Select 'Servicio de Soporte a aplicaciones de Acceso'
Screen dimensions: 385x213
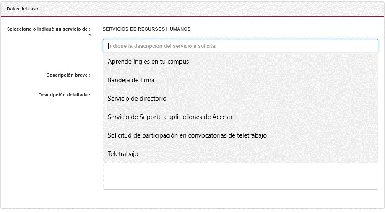(x=170, y=117)
